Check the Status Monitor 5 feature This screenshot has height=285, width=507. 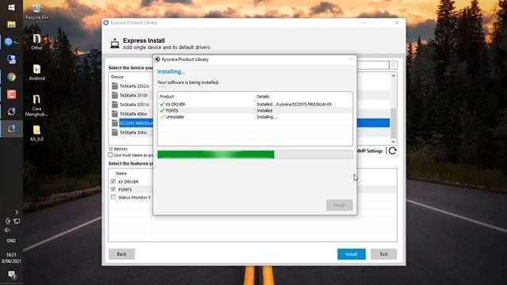click(x=113, y=197)
